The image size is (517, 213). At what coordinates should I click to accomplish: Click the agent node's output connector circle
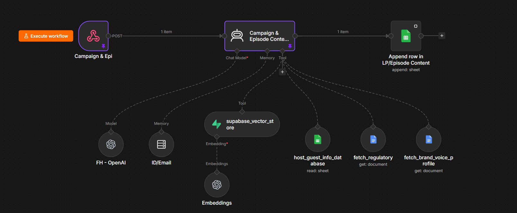tap(295, 36)
